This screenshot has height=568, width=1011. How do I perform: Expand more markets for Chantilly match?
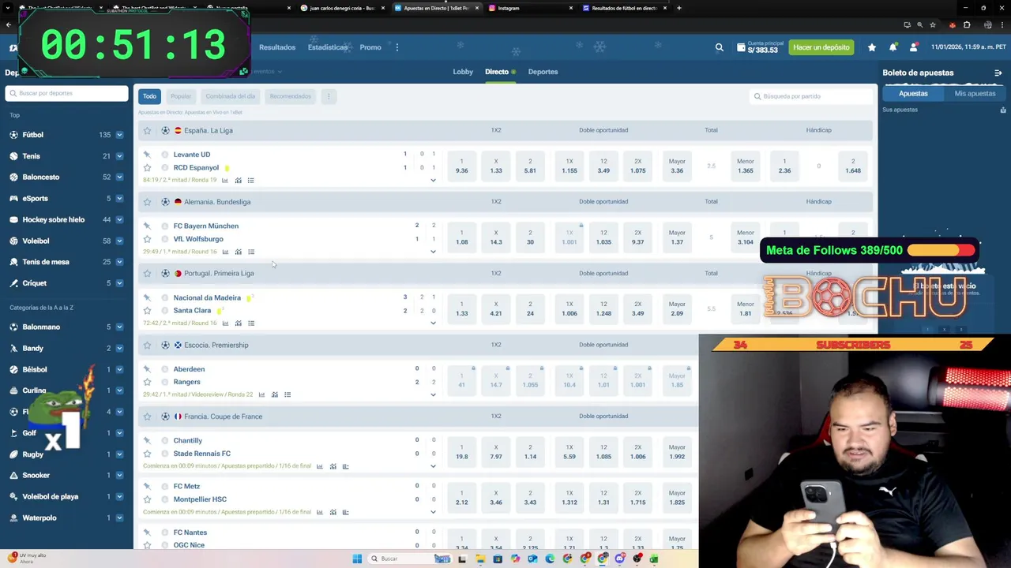(433, 466)
